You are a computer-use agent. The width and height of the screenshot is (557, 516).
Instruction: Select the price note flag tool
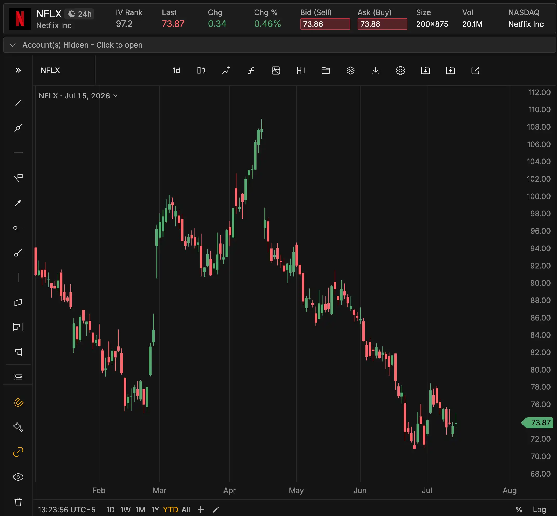[18, 177]
